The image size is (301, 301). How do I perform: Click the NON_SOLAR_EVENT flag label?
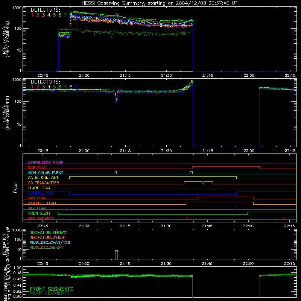coord(46,173)
